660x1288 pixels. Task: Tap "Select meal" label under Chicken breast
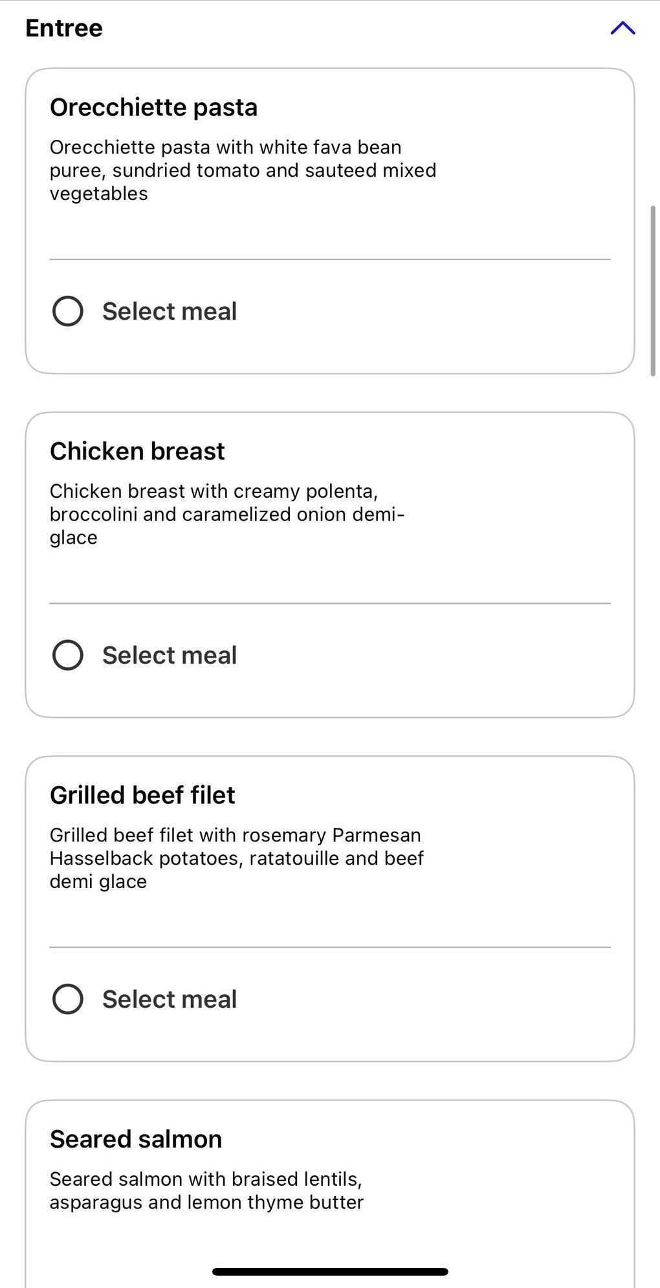170,655
